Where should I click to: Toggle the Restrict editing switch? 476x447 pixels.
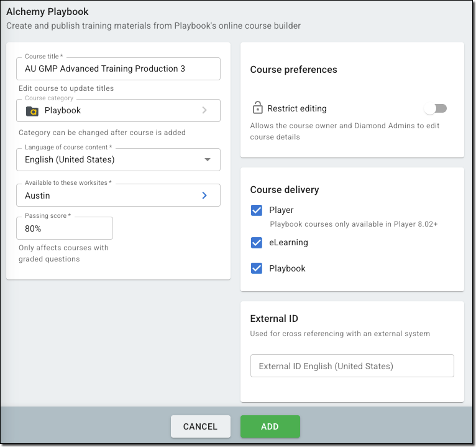coord(436,108)
